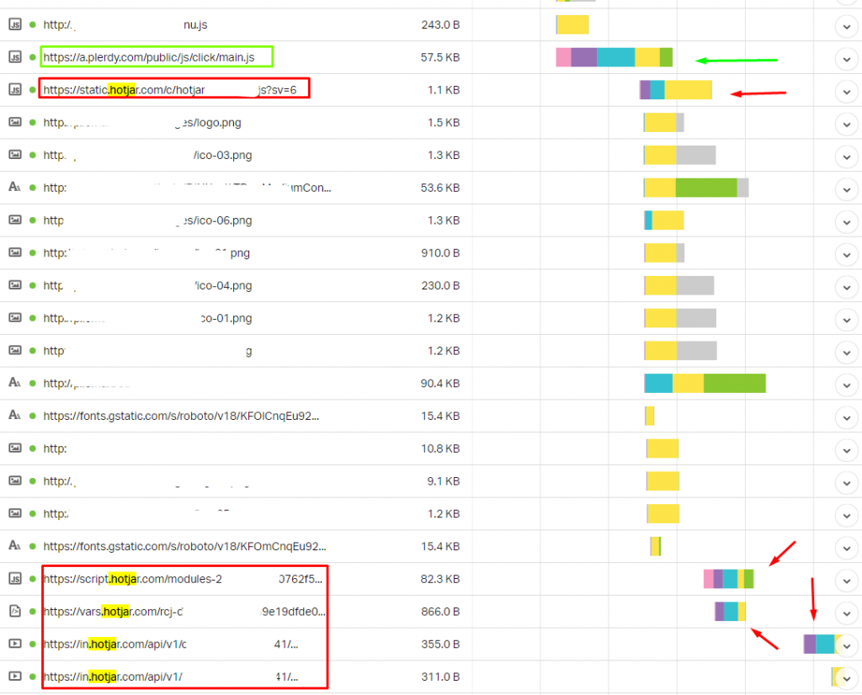This screenshot has width=862, height=695.
Task: Click the "57.5 KB" size value
Action: (439, 57)
